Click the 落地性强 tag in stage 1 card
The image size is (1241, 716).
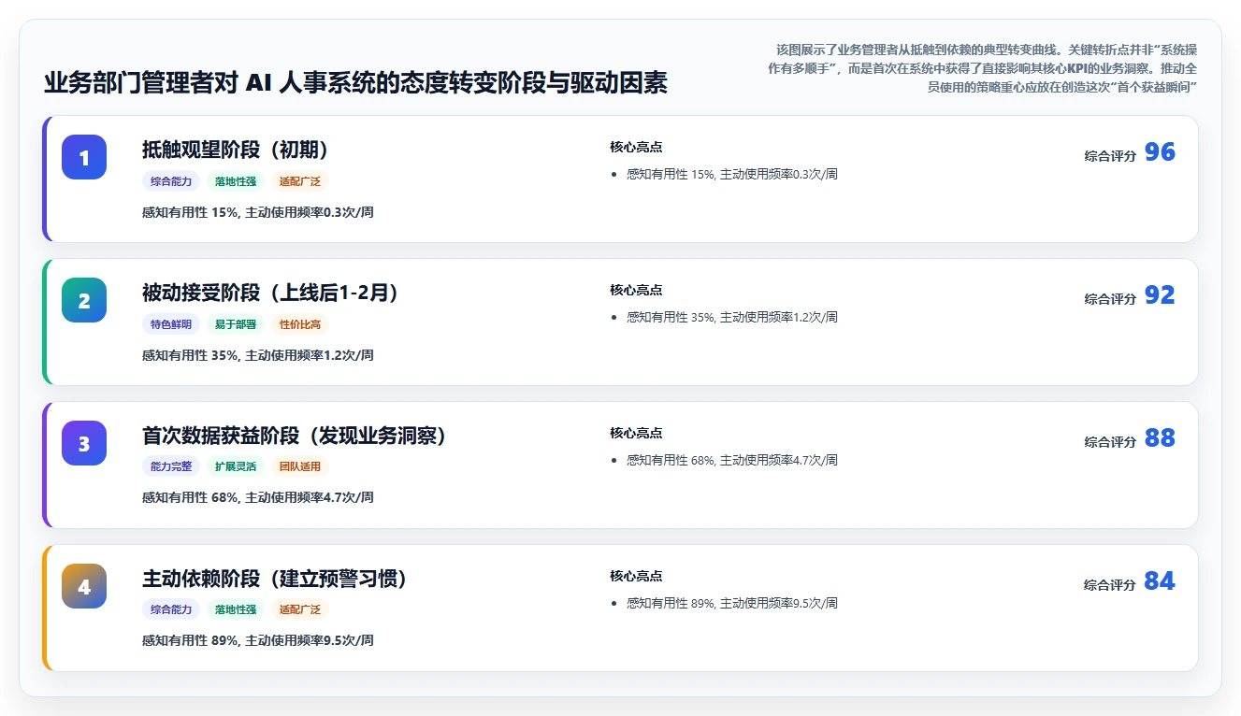coord(236,181)
